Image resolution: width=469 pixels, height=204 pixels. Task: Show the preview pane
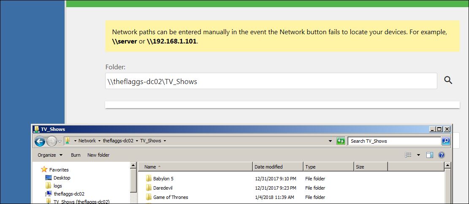pos(430,155)
